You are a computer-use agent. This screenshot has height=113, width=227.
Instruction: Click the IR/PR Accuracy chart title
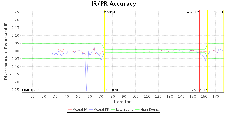click(x=113, y=4)
